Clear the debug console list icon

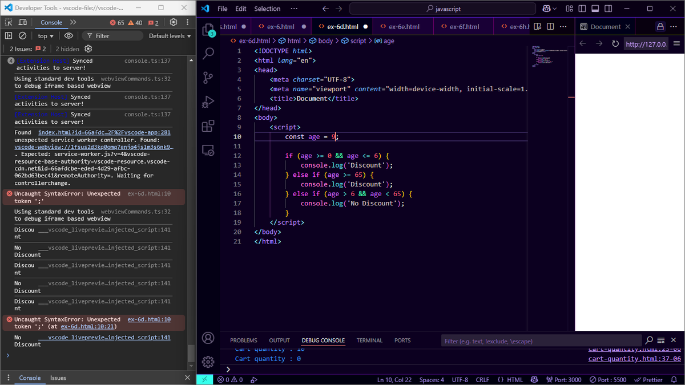click(660, 341)
